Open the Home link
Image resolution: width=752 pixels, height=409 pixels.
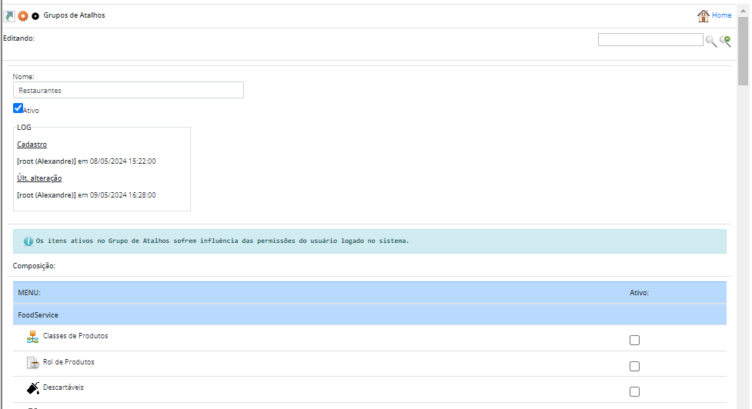tap(721, 15)
